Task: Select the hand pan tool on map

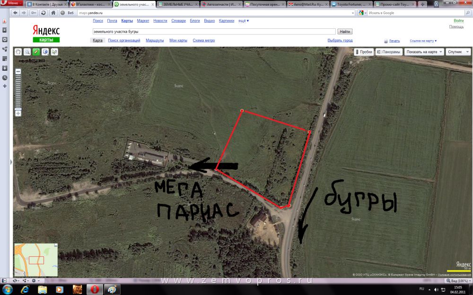Action: 18,52
